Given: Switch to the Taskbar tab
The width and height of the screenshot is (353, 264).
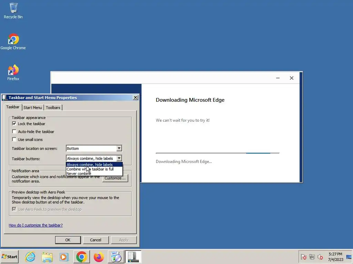Looking at the screenshot, I should 13,107.
